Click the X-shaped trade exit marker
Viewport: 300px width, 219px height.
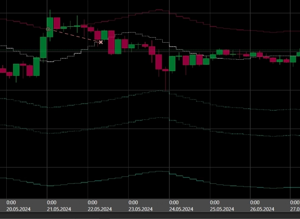pos(101,42)
